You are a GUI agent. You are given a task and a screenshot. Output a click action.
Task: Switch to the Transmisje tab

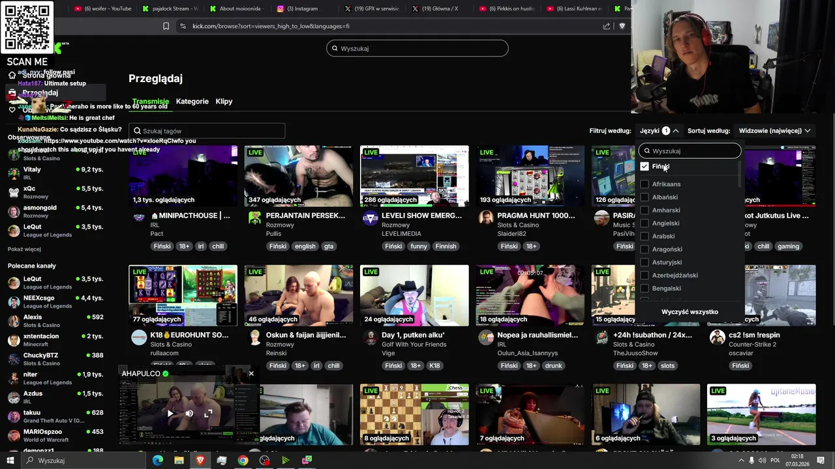[151, 102]
